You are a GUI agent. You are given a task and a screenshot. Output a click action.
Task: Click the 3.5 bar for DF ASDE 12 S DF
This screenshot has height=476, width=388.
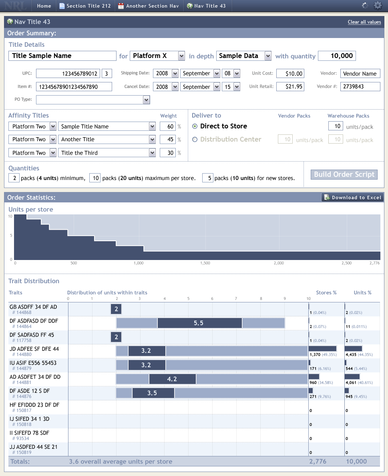click(153, 393)
